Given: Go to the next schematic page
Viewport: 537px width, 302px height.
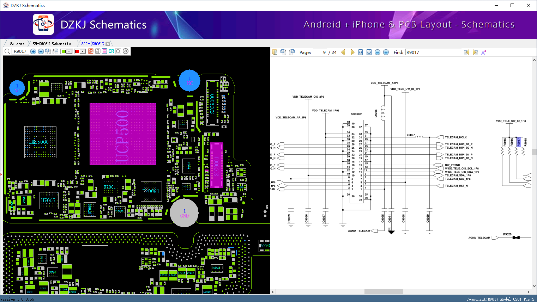Looking at the screenshot, I should pos(352,52).
